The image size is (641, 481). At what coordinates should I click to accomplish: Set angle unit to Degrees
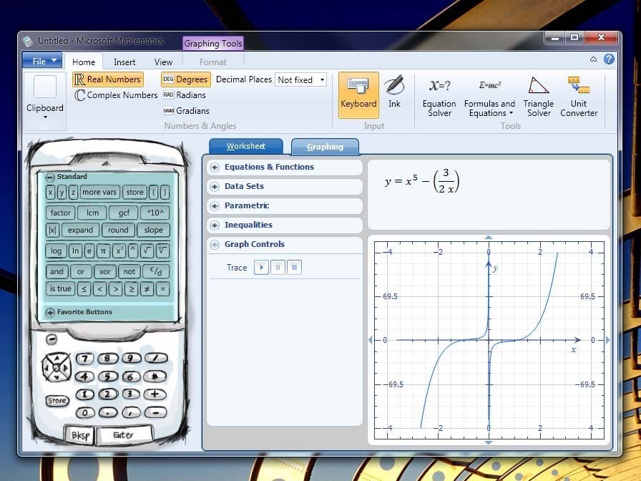(186, 79)
